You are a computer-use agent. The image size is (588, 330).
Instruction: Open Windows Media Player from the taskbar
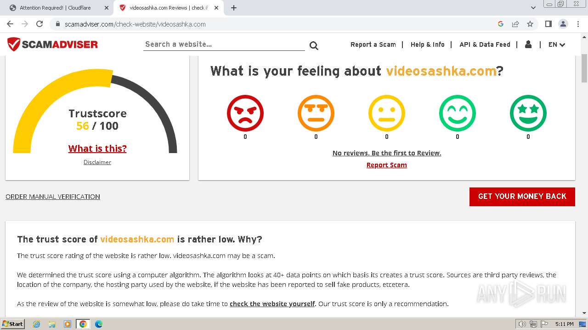point(68,324)
